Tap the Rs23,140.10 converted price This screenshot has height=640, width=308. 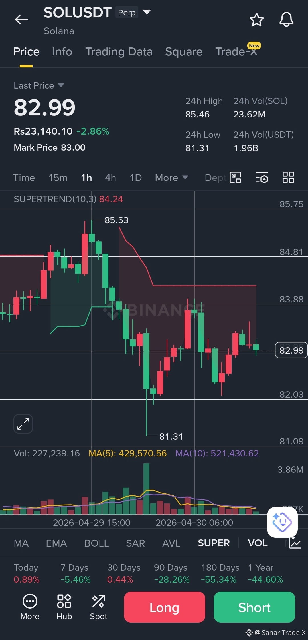pos(43,131)
